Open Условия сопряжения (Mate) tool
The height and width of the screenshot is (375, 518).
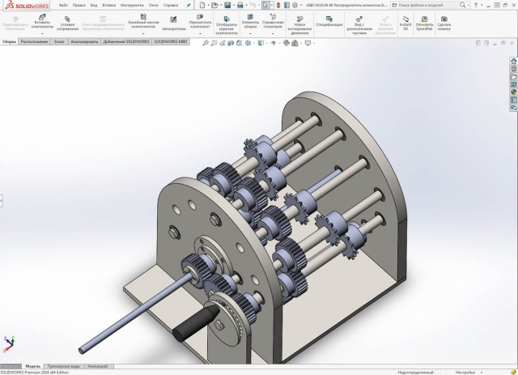pos(67,23)
